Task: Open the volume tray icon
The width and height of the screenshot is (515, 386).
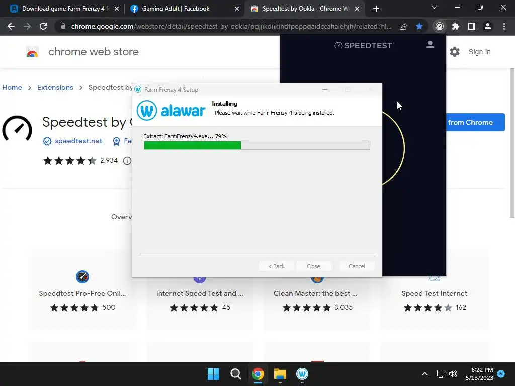Action: (x=453, y=374)
